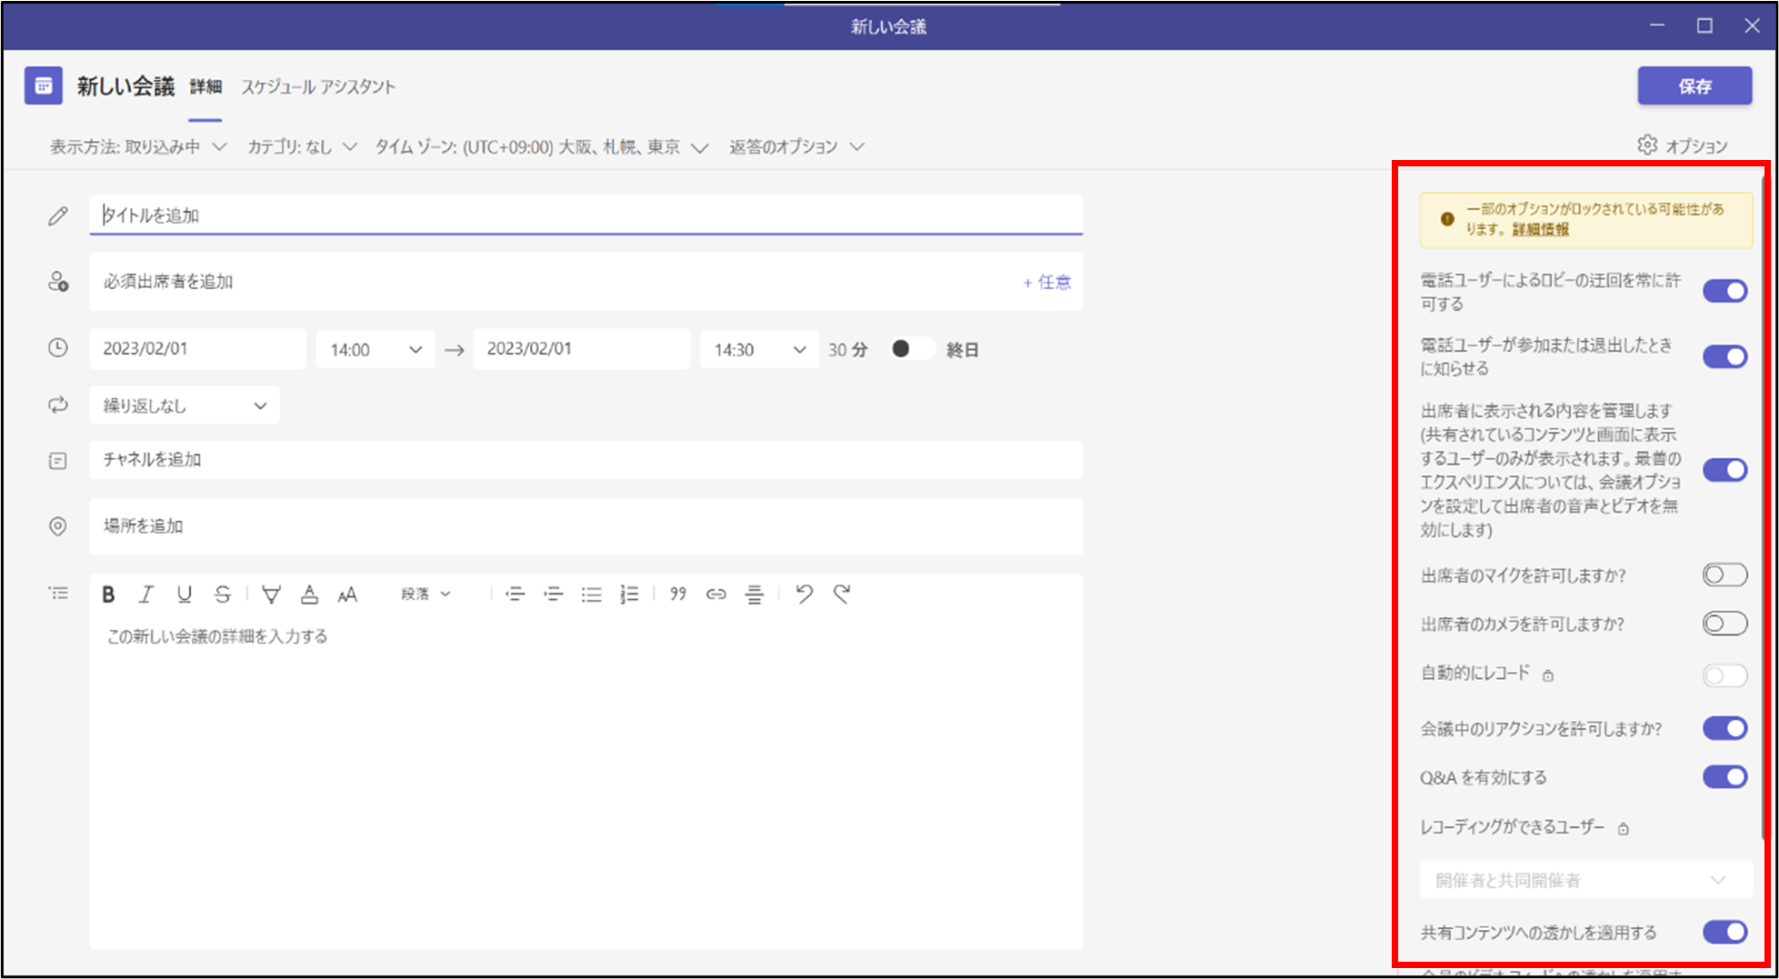
Task: Enable 出席者のマイクを許可しますか toggle
Action: (x=1724, y=575)
